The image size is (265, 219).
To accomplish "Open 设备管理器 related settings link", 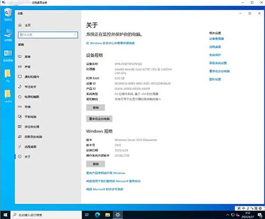I will 217,39.
